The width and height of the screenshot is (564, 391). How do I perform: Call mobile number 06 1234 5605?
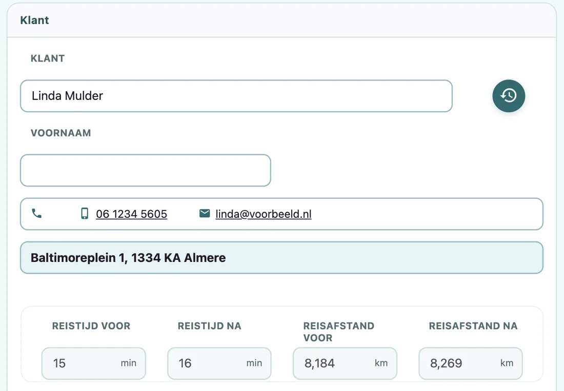click(132, 214)
